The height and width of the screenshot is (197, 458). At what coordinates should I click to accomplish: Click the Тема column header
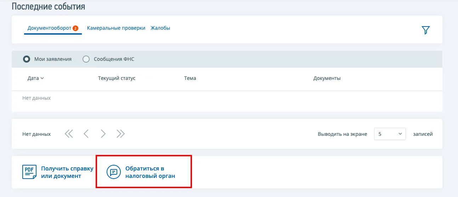tap(190, 78)
